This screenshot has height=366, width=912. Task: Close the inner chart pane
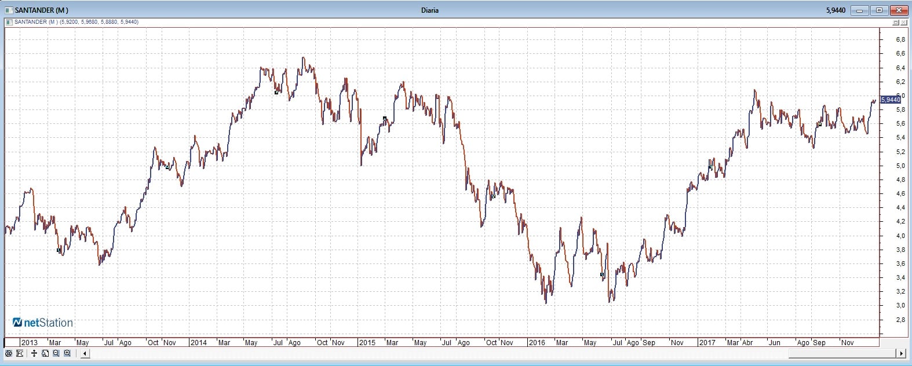(904, 22)
